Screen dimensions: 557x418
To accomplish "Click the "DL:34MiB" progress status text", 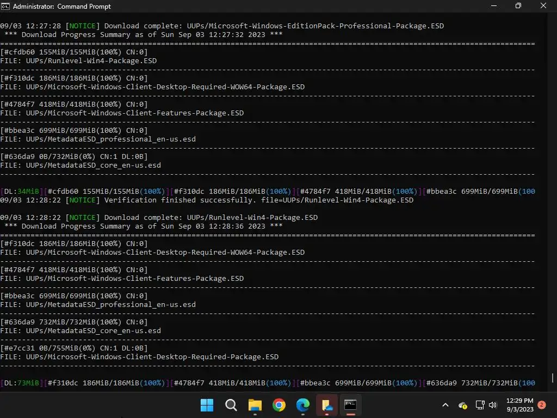I will [x=21, y=191].
